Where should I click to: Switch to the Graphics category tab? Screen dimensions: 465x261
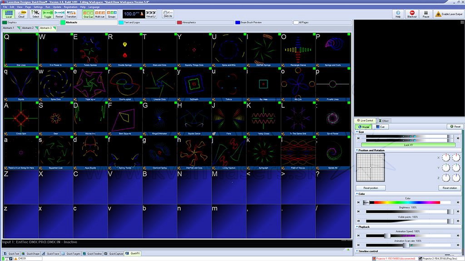tap(30, 22)
